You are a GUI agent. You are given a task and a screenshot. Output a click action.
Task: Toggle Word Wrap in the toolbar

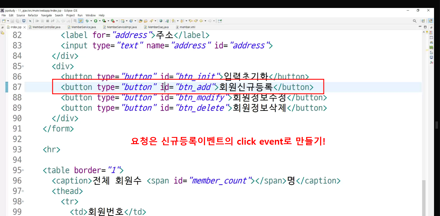[x=75, y=21]
